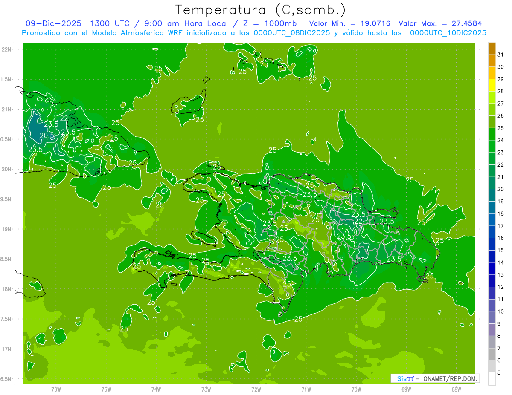Click the 'ONAMET/REP.DOM.' credit label
This screenshot has width=512, height=395.
(x=451, y=378)
